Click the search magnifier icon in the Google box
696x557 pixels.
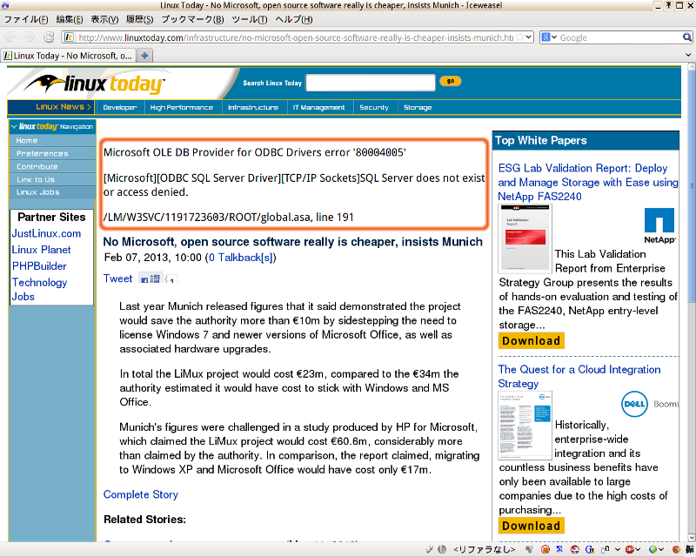(x=686, y=37)
